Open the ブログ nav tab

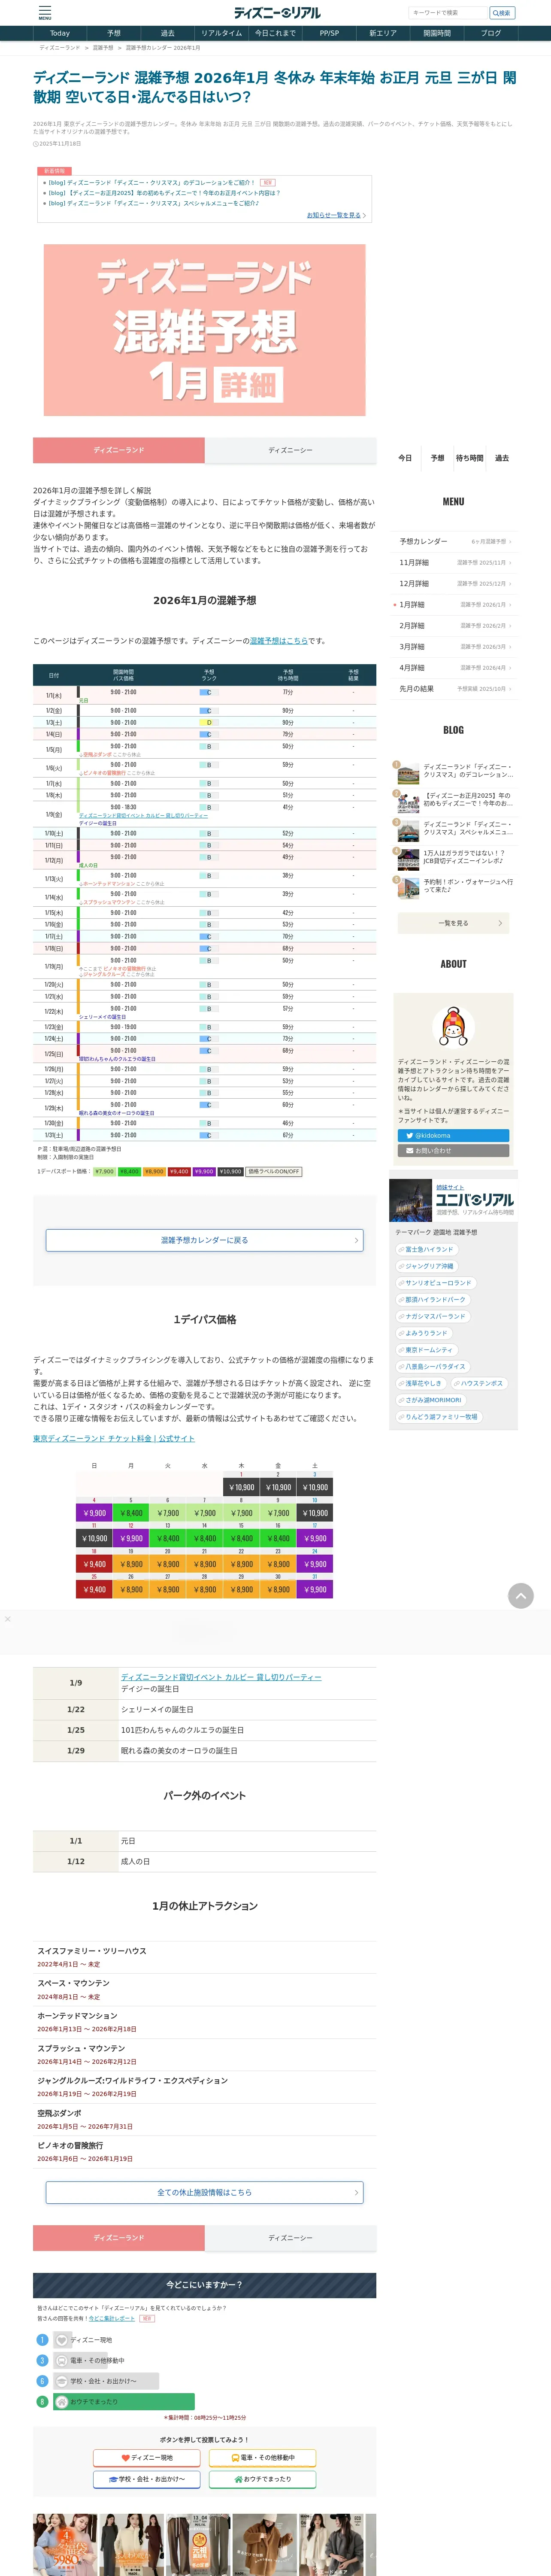(x=491, y=33)
